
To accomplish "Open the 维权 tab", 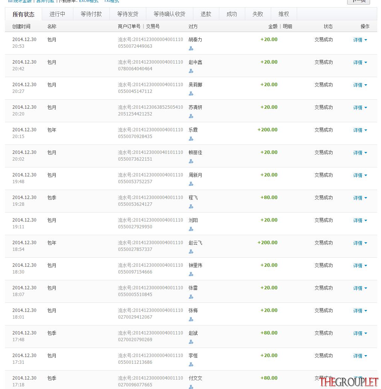I will (284, 14).
